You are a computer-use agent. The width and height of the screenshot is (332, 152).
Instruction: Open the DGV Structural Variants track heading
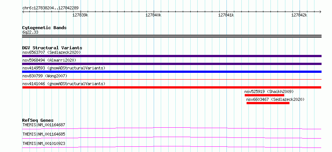click(x=52, y=48)
